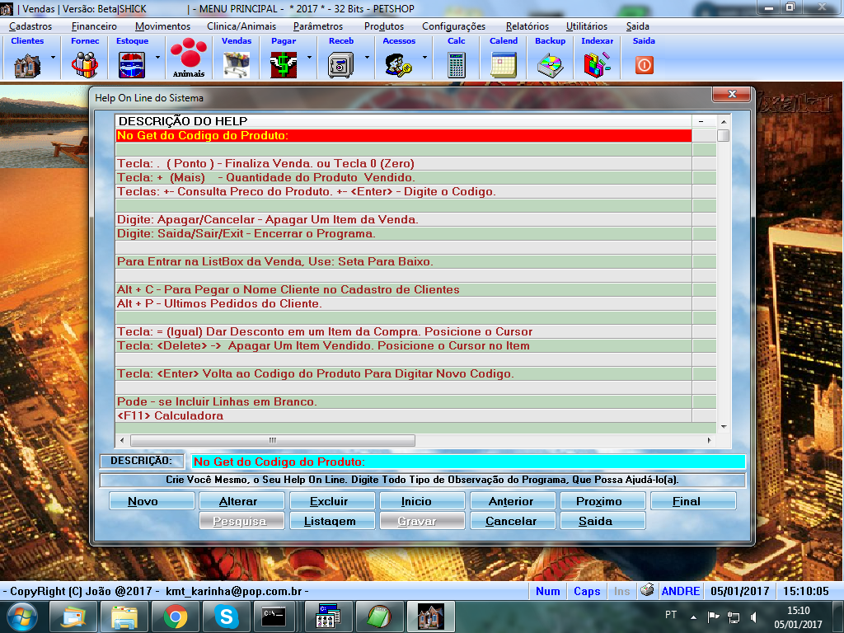This screenshot has height=633, width=844.
Task: Click the red Saida power icon
Action: coord(644,65)
